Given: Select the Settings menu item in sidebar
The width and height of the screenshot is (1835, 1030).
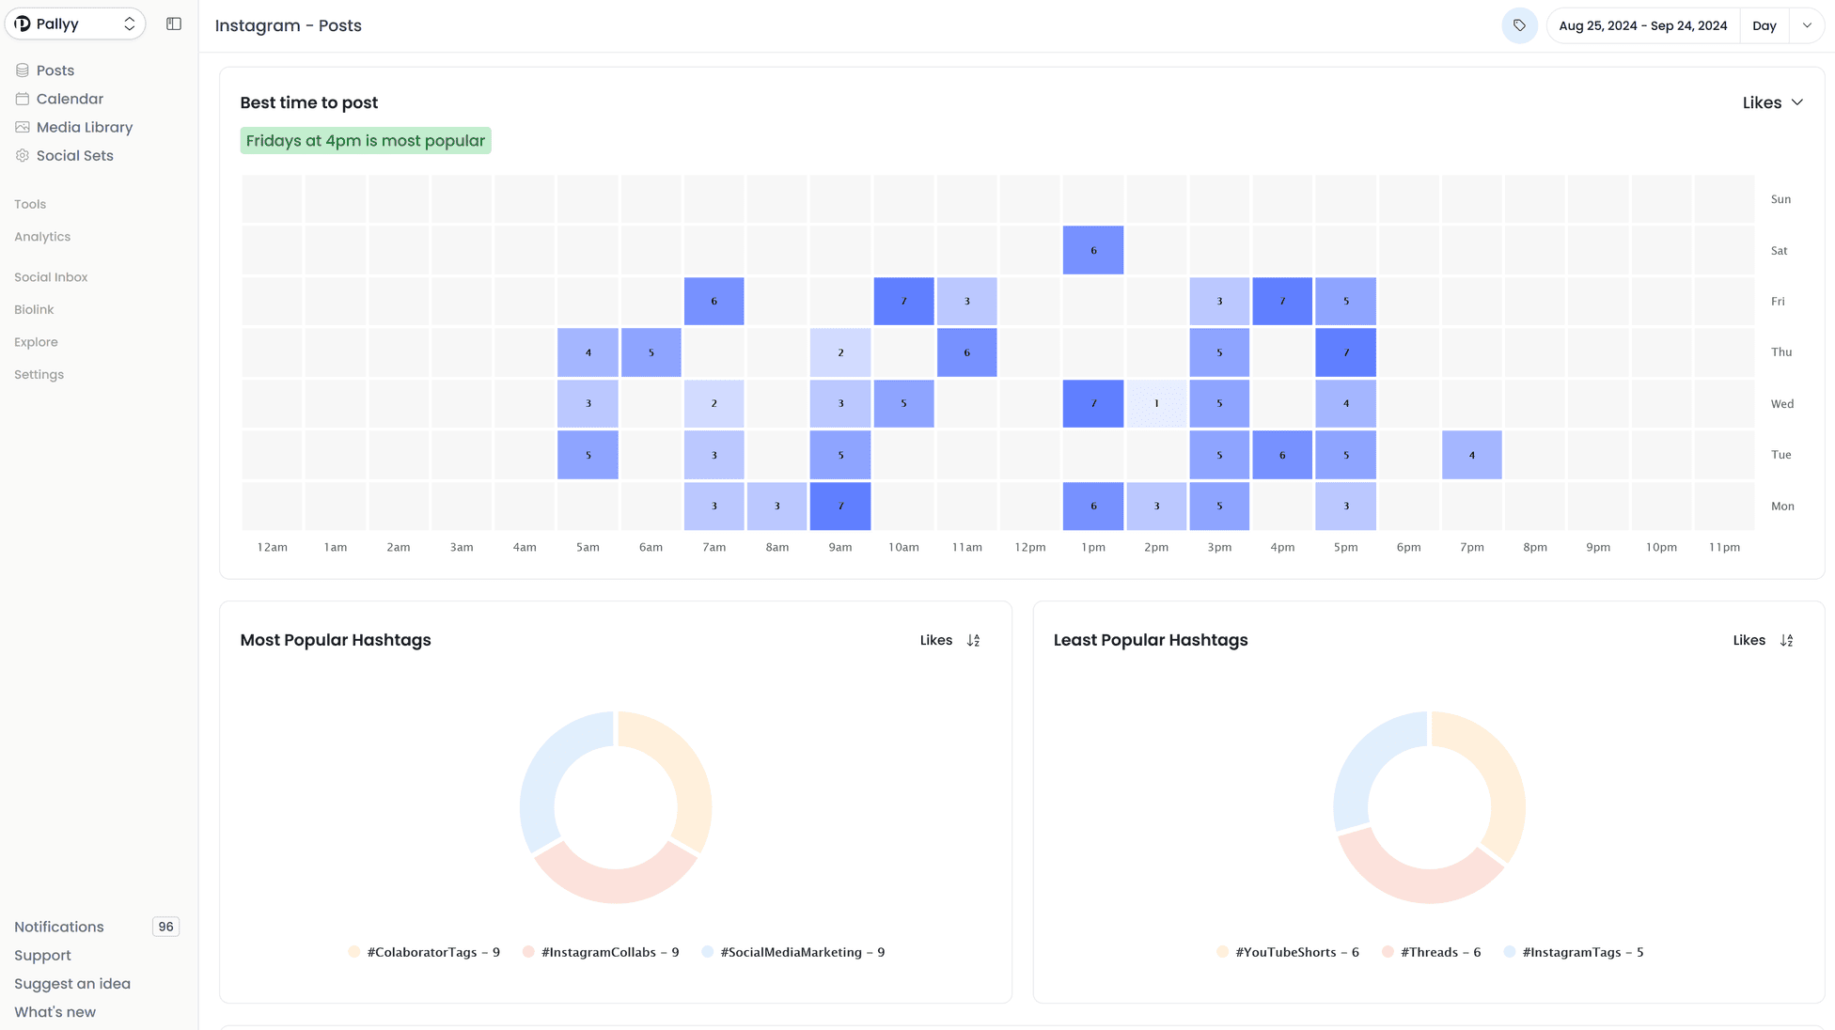Looking at the screenshot, I should 38,374.
